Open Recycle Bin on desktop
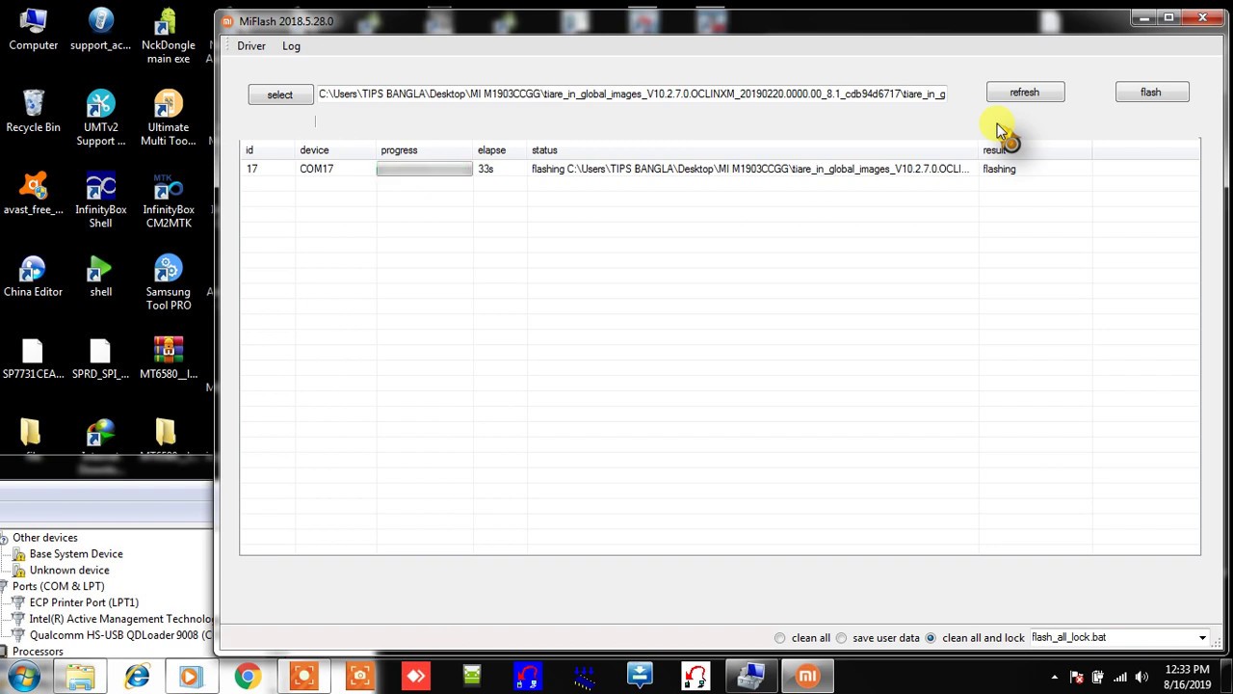The width and height of the screenshot is (1233, 694). pos(33,111)
